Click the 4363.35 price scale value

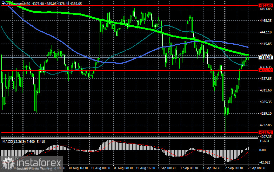(266, 67)
